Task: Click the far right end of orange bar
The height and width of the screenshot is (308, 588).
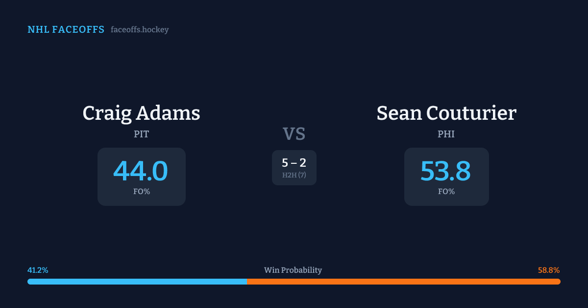Action: click(558, 282)
